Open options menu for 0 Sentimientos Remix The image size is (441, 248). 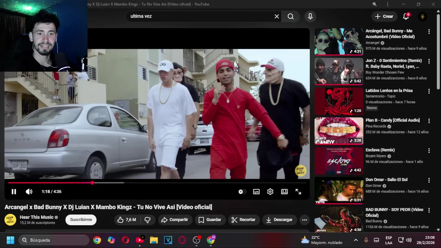click(429, 61)
